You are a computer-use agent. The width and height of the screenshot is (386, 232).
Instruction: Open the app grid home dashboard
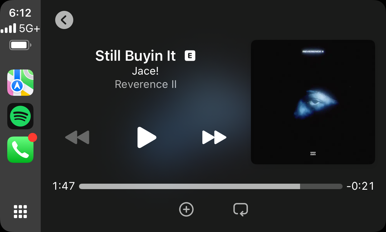point(21,211)
